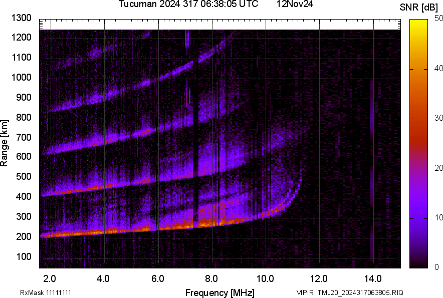
Task: Click the filename 'TMJ20_2024317063805.RIQ'
Action: click(x=360, y=292)
